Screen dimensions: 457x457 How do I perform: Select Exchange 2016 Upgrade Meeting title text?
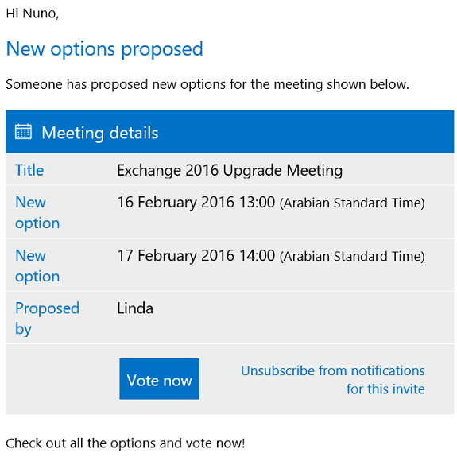[230, 171]
